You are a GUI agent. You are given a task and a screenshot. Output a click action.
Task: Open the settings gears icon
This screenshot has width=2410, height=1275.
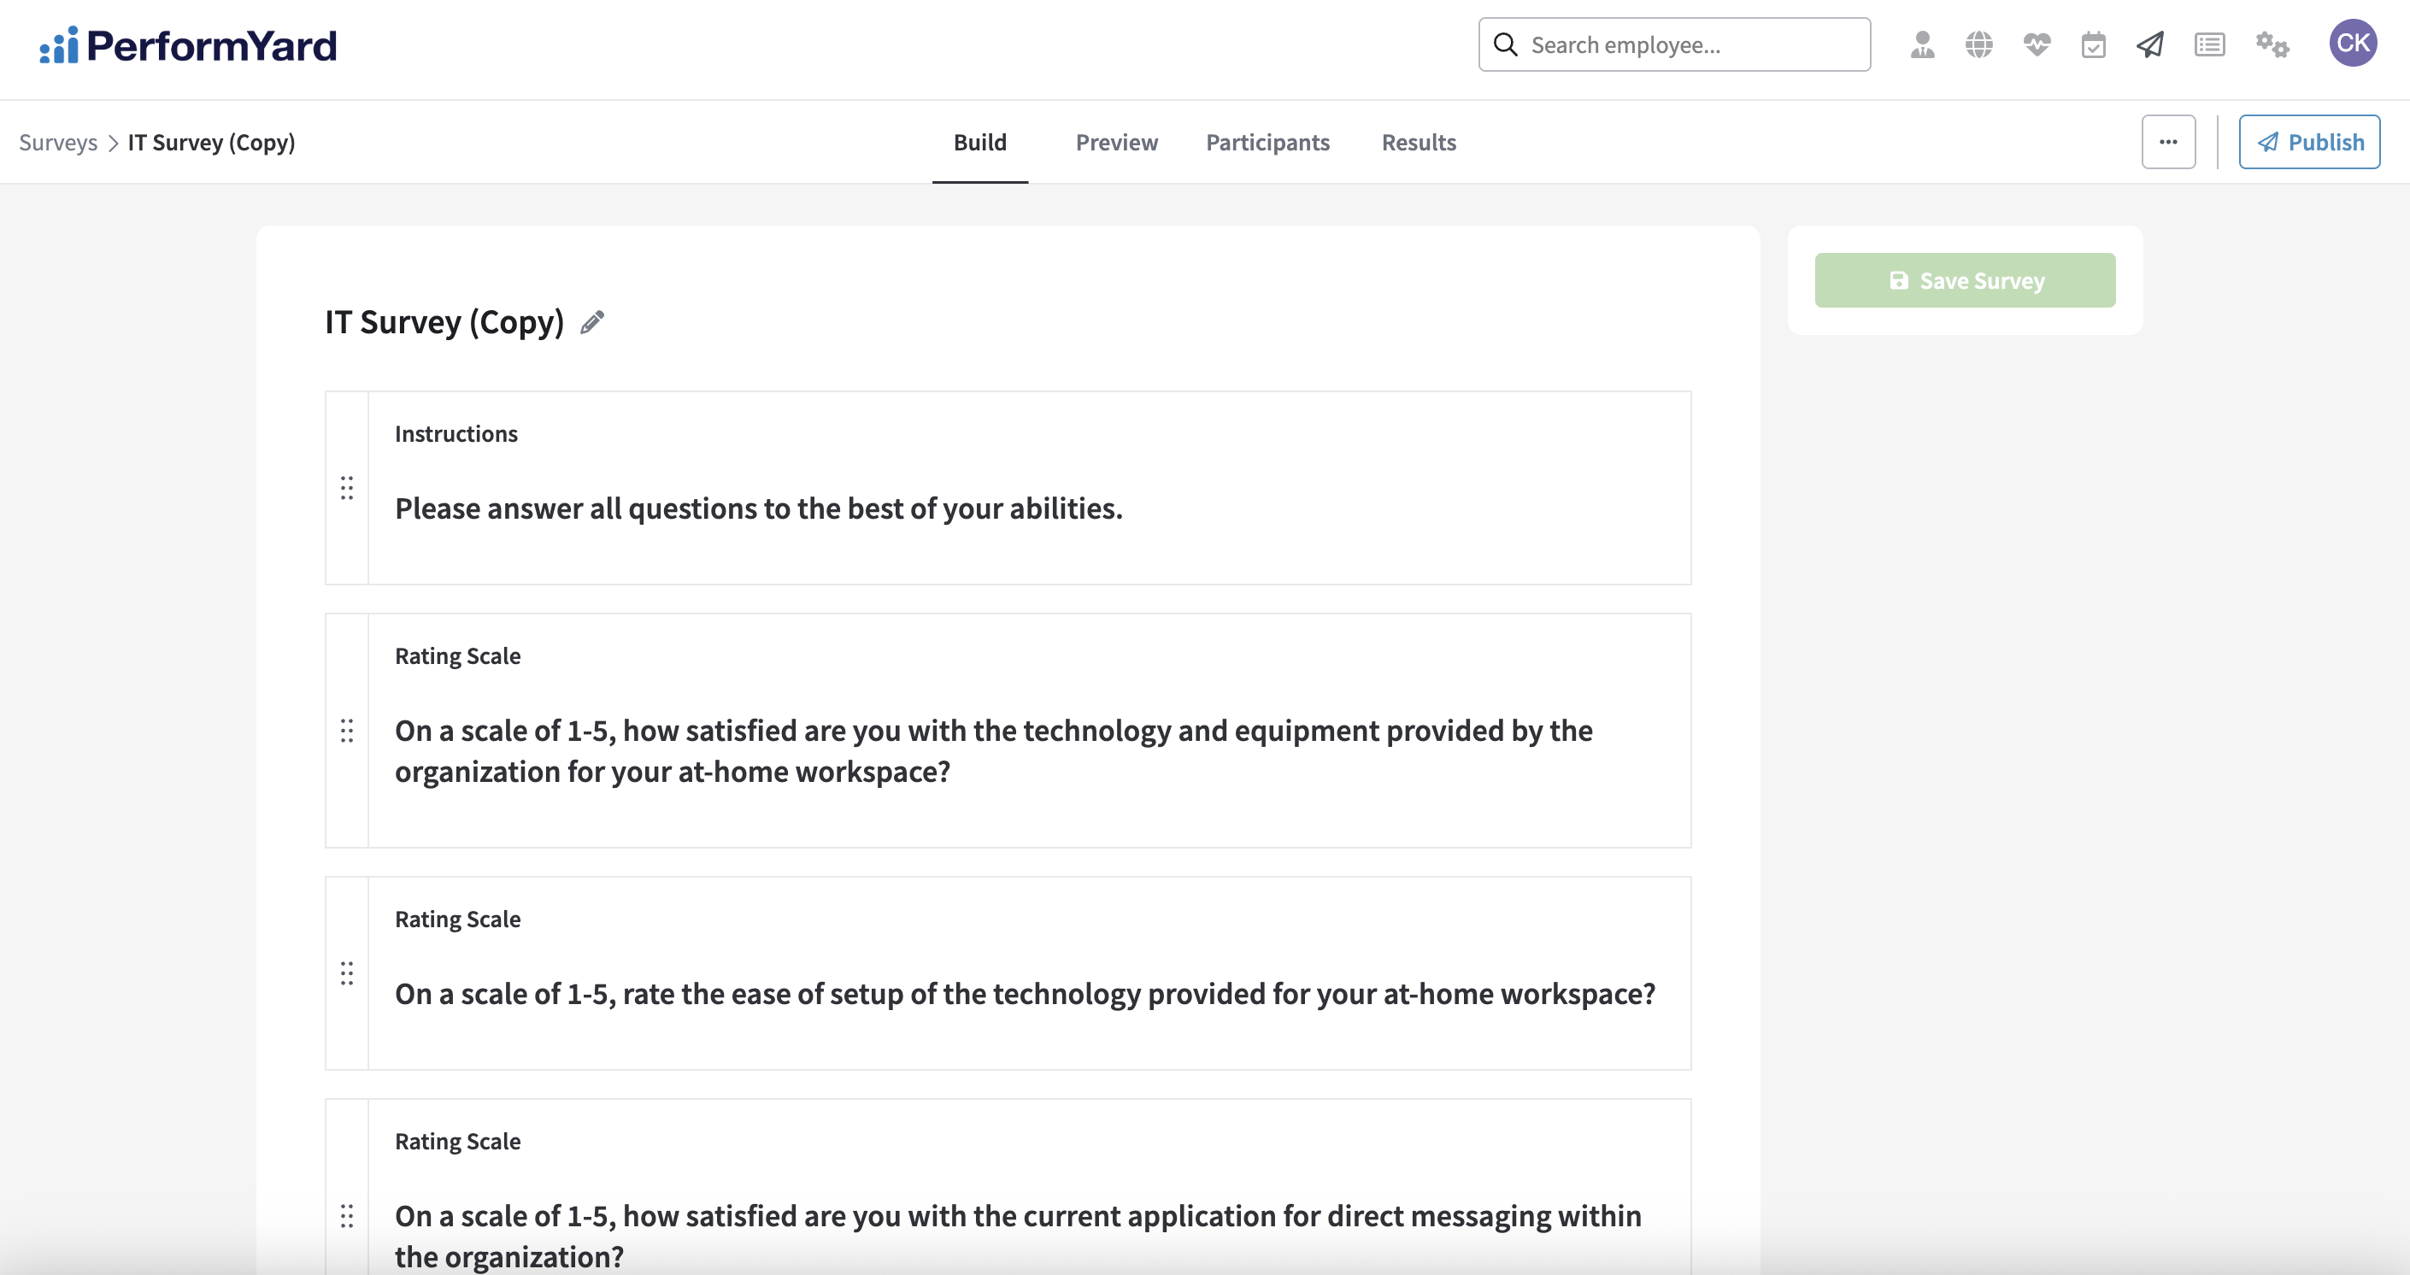click(x=2272, y=45)
